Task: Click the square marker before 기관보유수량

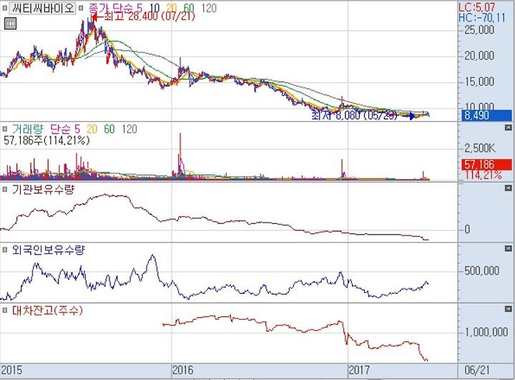Action: point(4,190)
